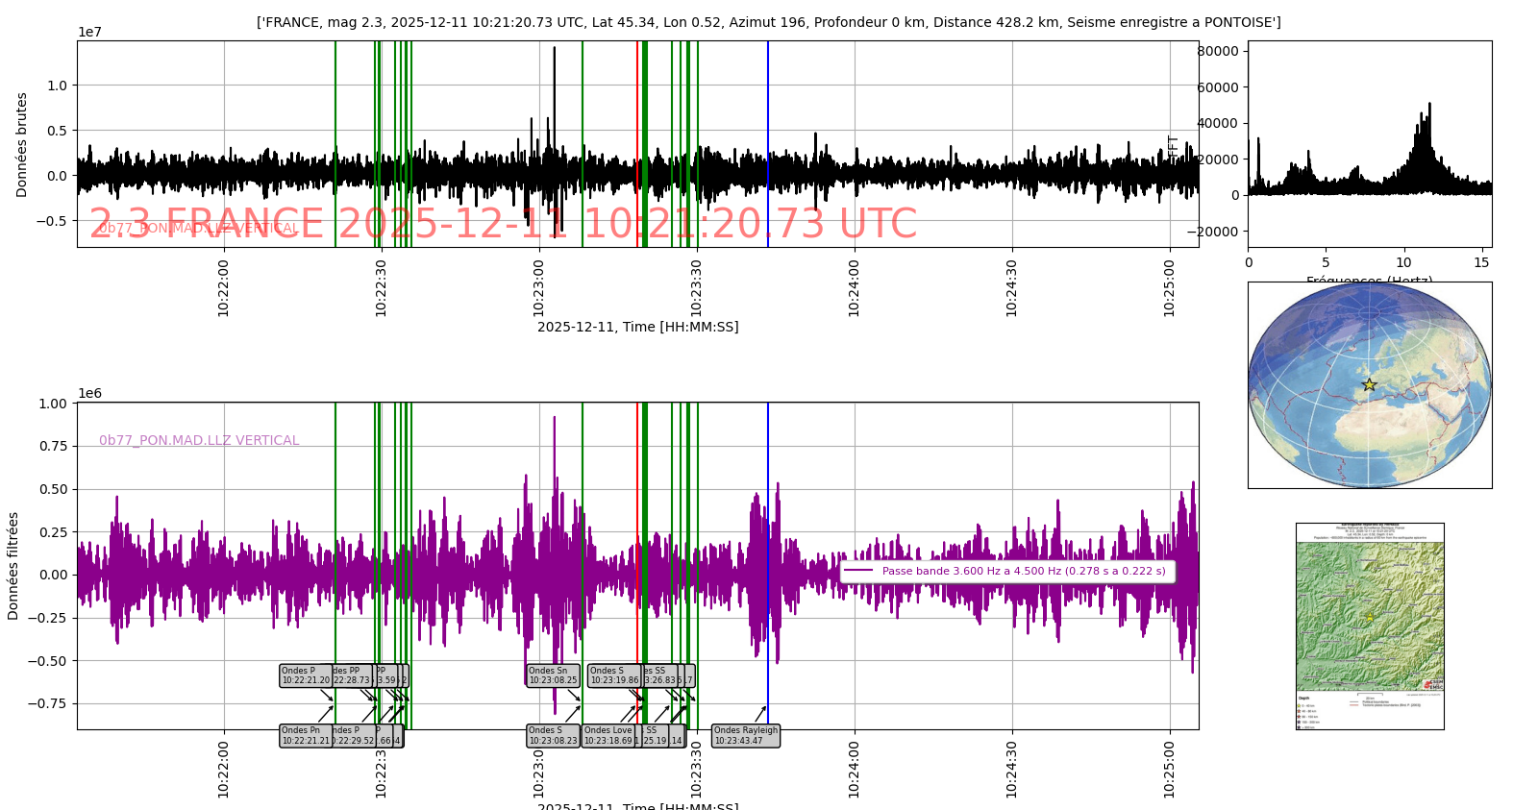This screenshot has height=810, width=1538.
Task: Click the yellow star on the regional terrain map
Action: pyautogui.click(x=1369, y=617)
